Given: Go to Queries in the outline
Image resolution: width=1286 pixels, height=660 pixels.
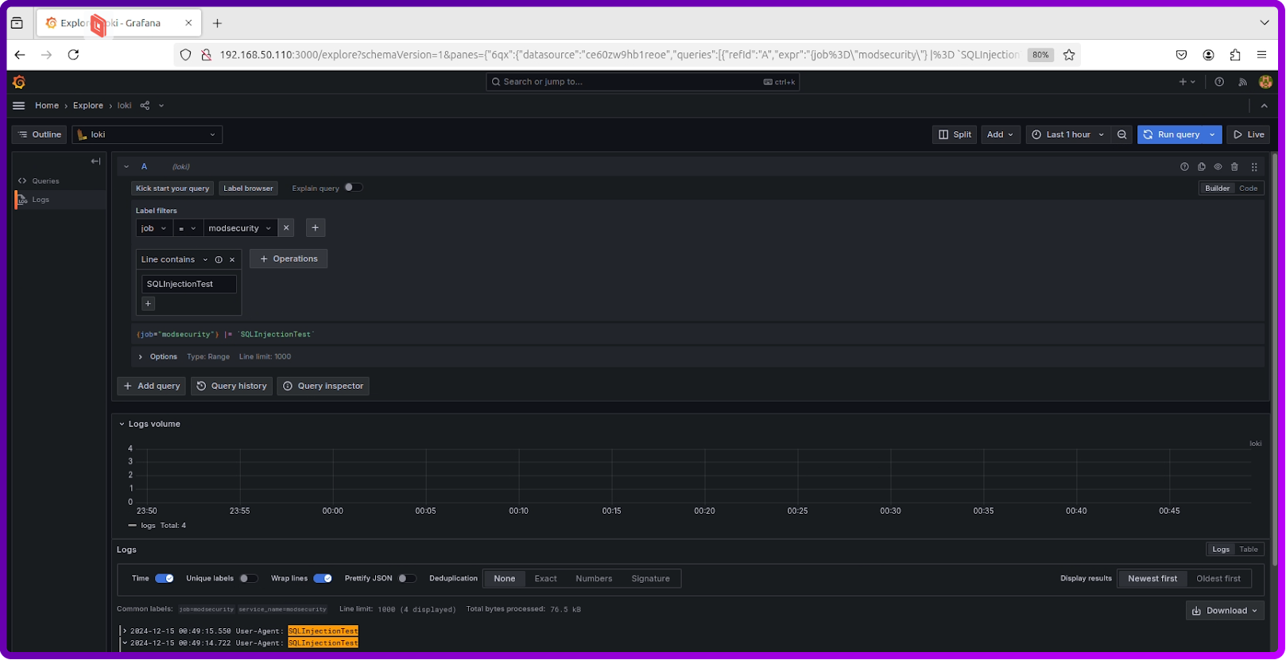Looking at the screenshot, I should 45,181.
